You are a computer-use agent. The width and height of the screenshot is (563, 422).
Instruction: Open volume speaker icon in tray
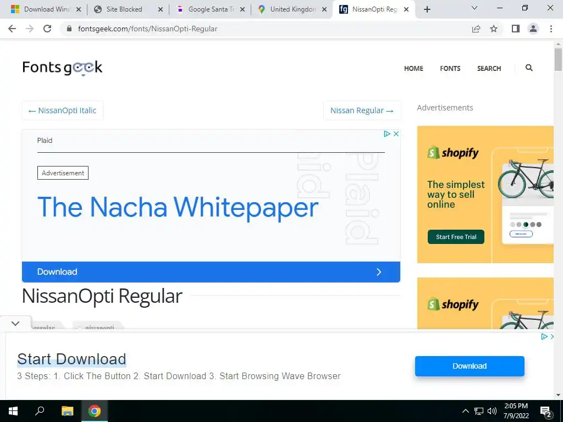click(492, 411)
